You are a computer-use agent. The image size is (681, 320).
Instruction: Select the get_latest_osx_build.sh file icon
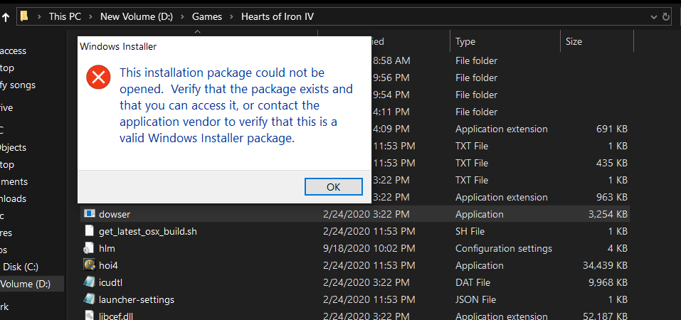point(89,231)
